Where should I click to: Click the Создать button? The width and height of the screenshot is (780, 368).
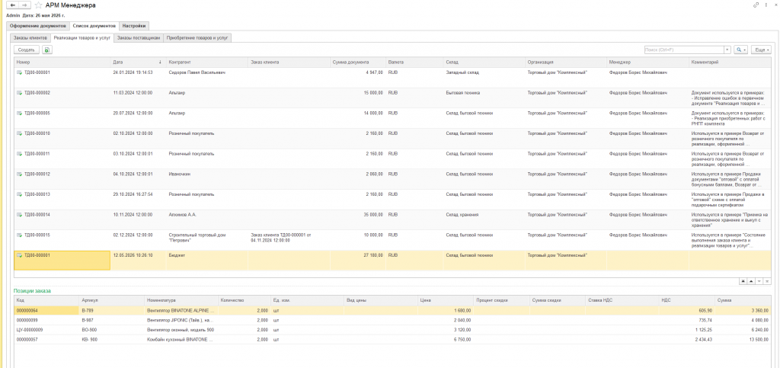click(x=27, y=50)
